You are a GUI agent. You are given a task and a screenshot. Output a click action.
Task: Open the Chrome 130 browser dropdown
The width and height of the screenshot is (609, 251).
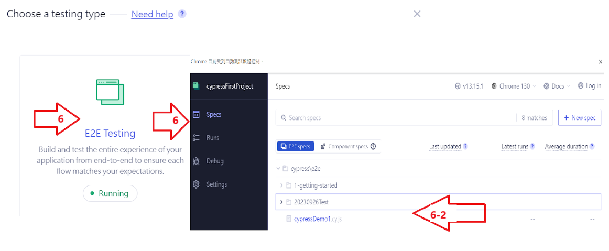[x=514, y=86]
